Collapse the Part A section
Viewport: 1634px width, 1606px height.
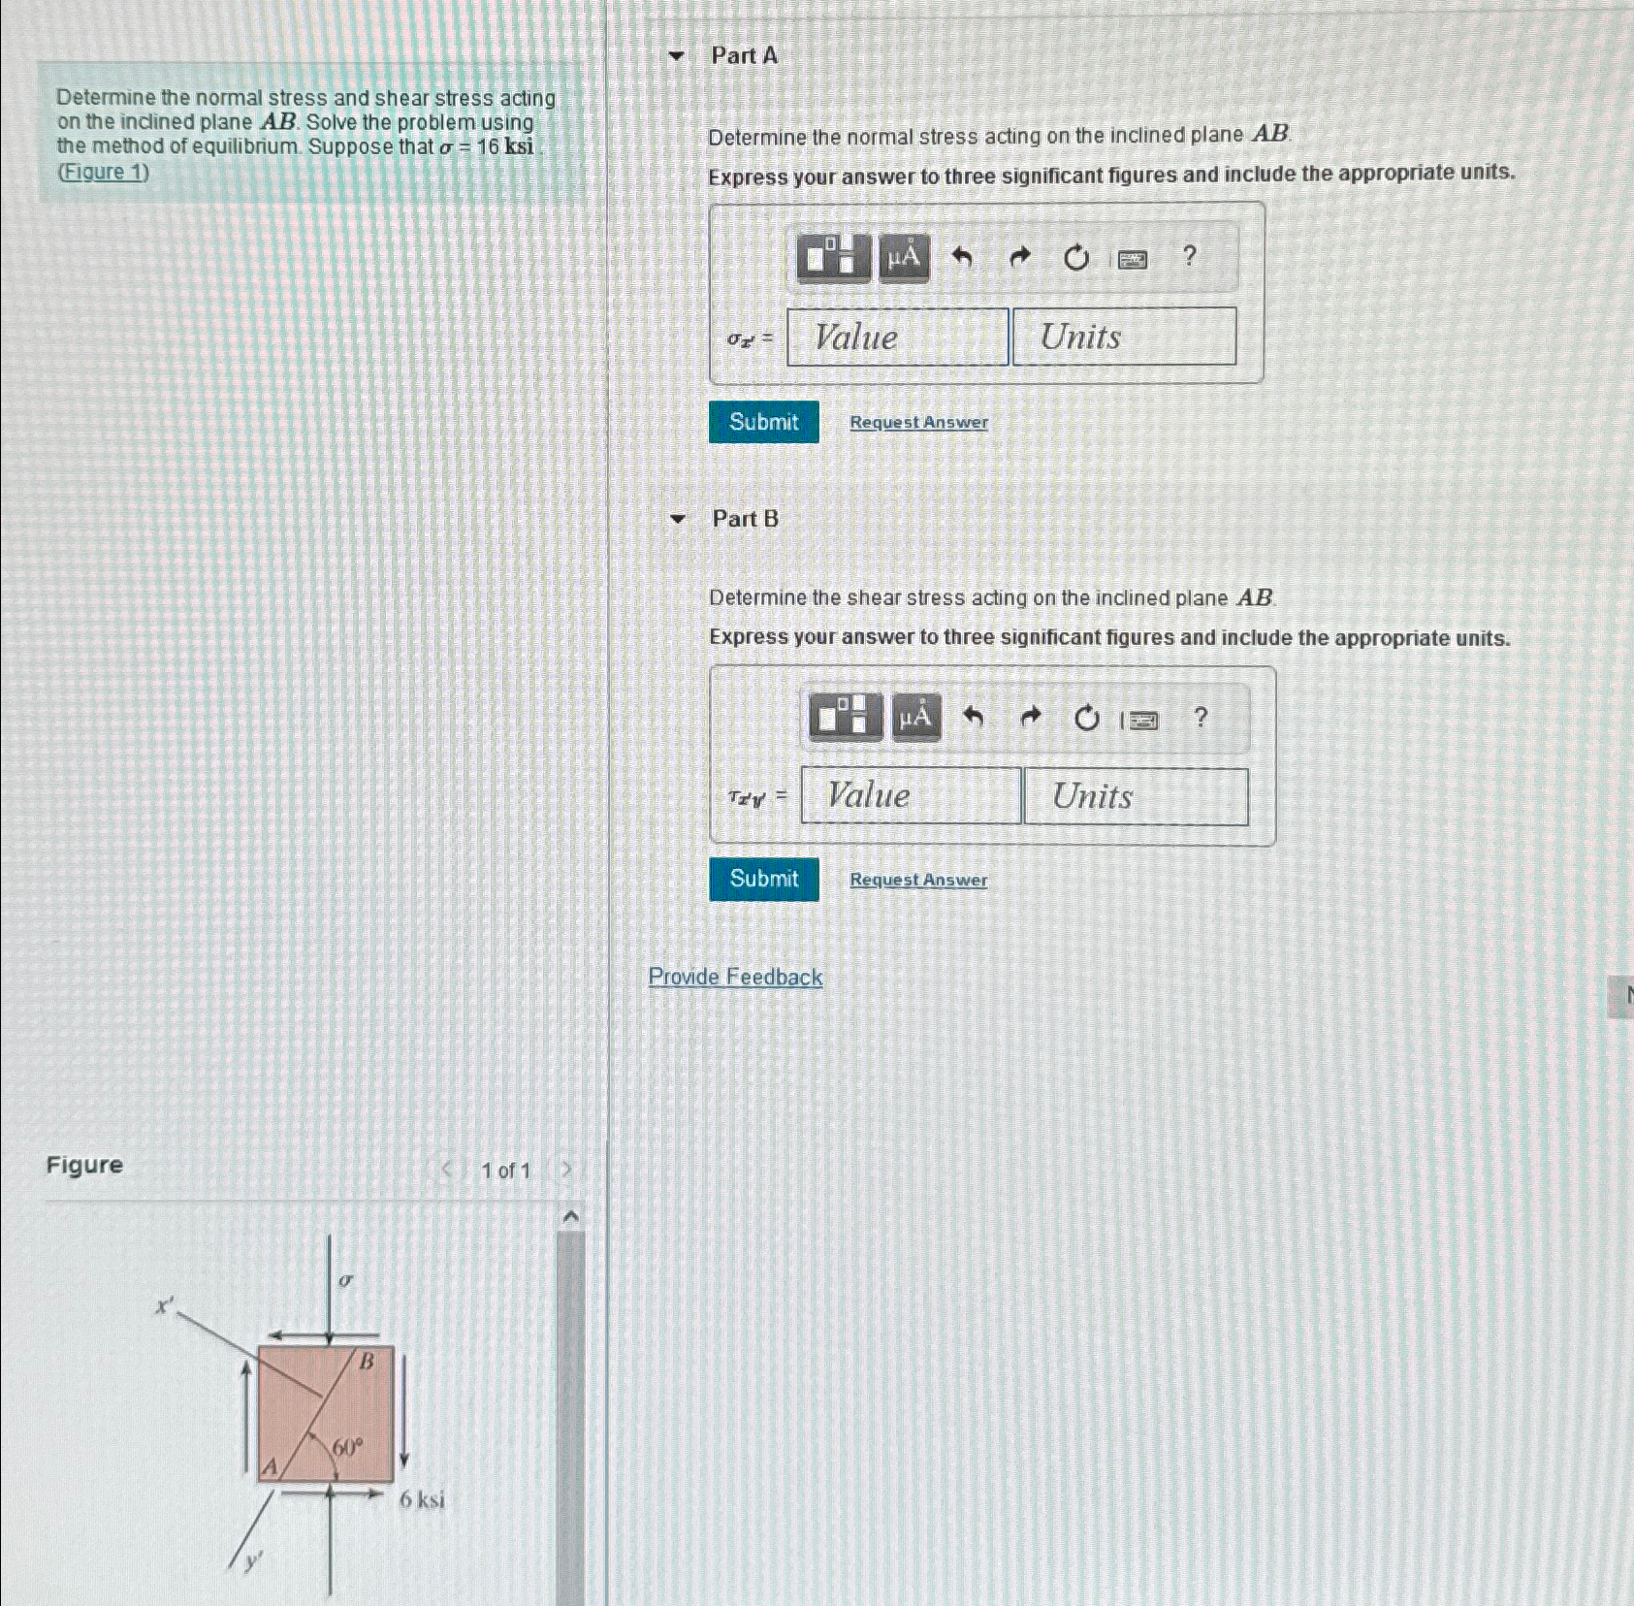[677, 56]
